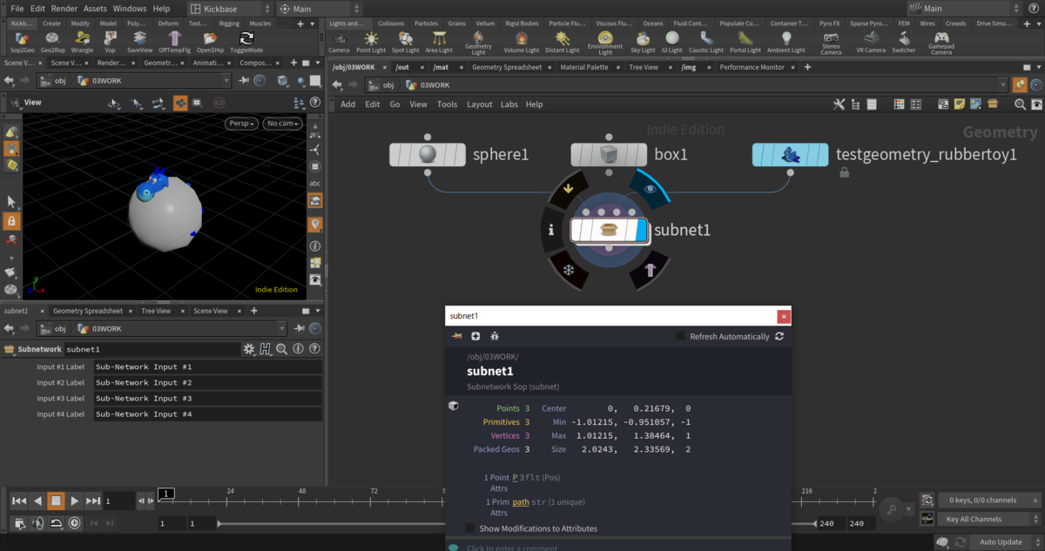Click the info ring button beside subnet1
The image size is (1045, 551).
point(552,231)
